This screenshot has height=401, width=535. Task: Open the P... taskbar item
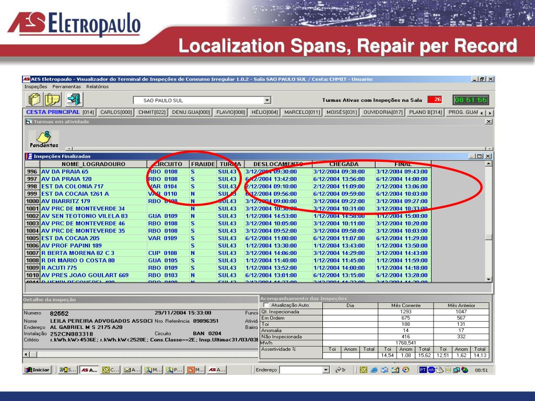point(174,370)
